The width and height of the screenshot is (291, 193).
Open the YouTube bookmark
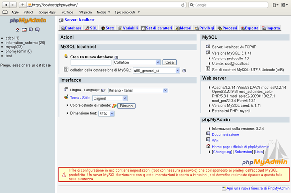[x=67, y=12]
